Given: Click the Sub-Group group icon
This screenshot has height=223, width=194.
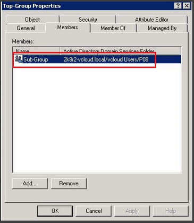Looking at the screenshot, I should [19, 59].
